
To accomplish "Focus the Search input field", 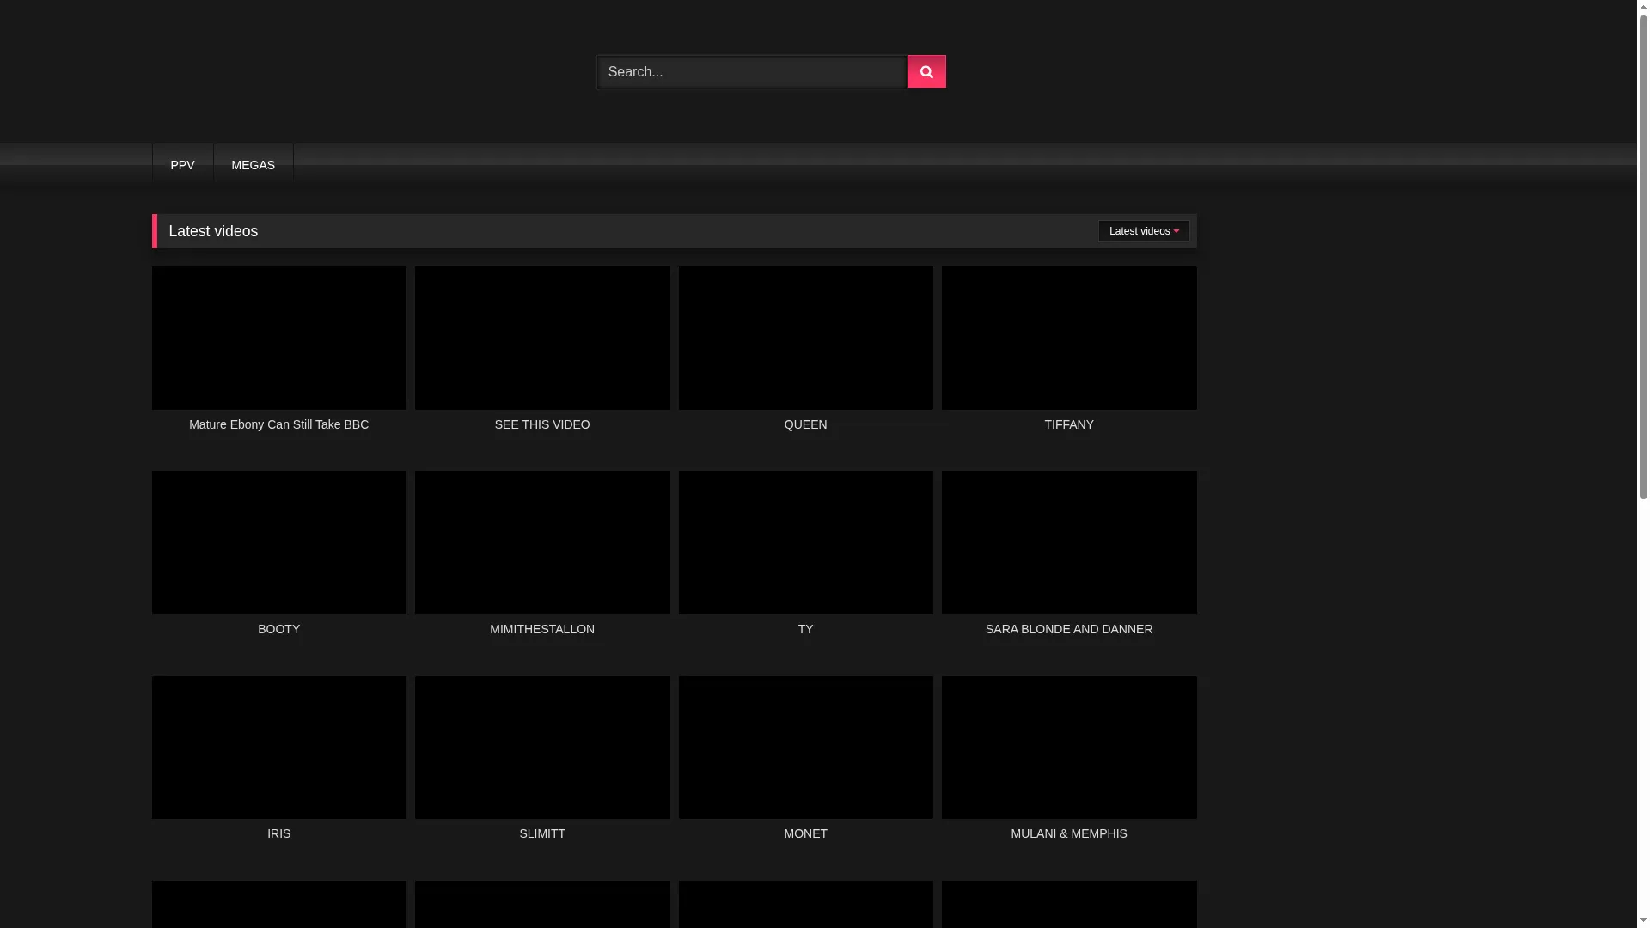I will tap(753, 72).
